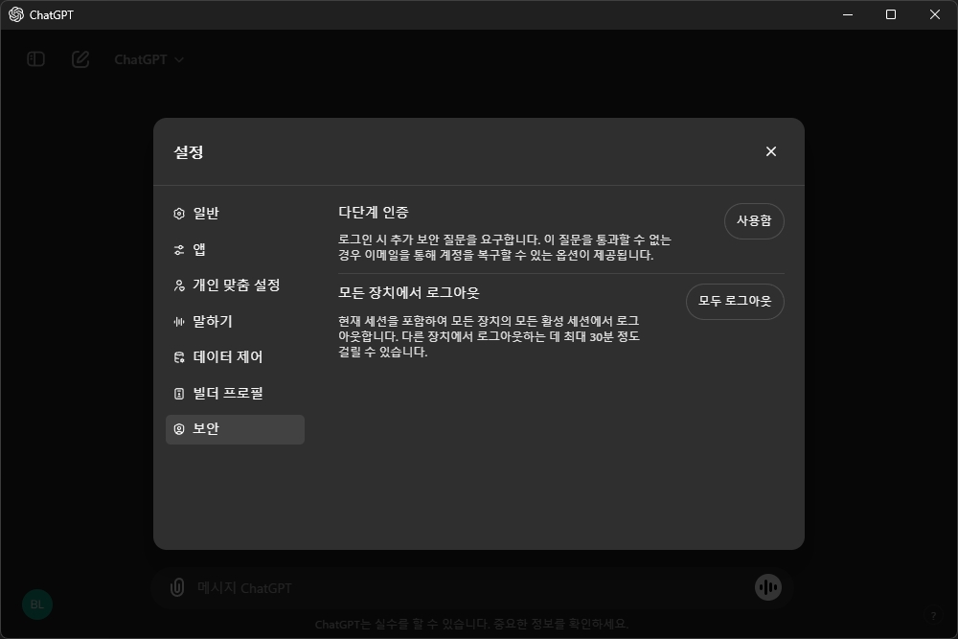Click the ChatGPT logo in title bar

coord(16,14)
